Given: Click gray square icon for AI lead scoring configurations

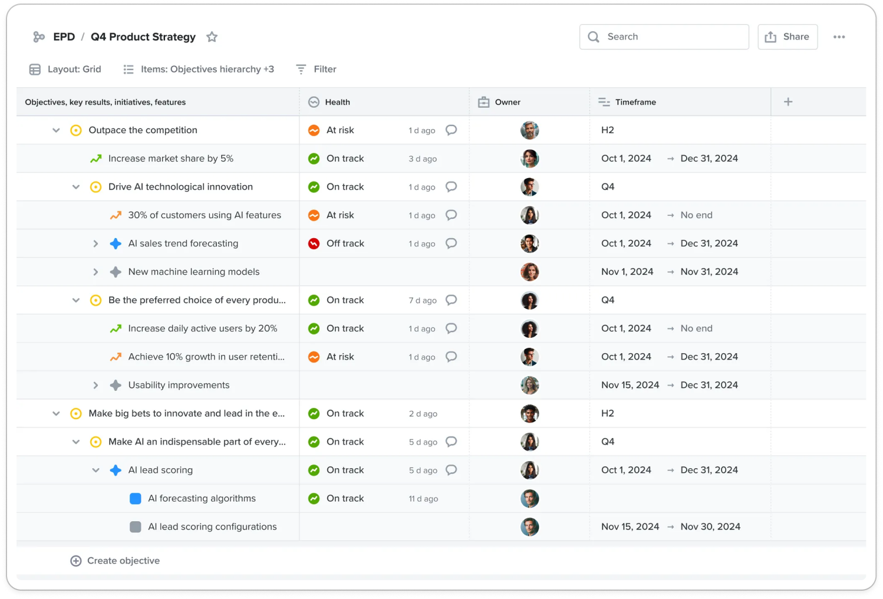Looking at the screenshot, I should point(135,527).
